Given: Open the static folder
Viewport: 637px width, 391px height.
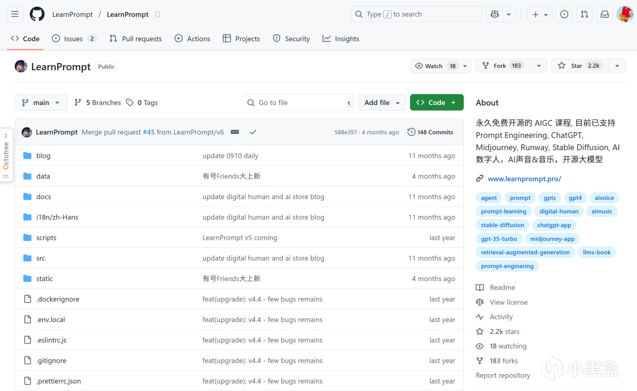Looking at the screenshot, I should point(44,279).
